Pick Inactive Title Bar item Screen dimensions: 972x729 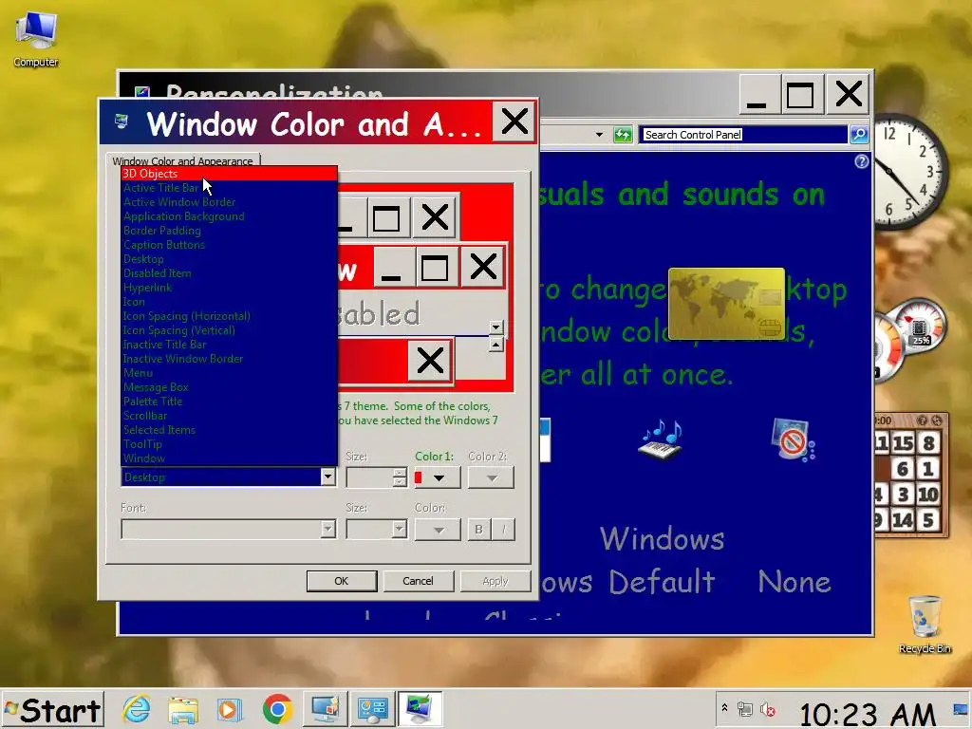point(230,345)
